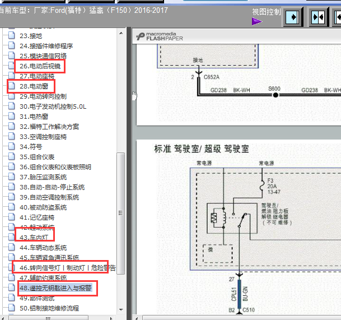
Task: Select 35.组合仪表 entry
Action: (x=37, y=157)
